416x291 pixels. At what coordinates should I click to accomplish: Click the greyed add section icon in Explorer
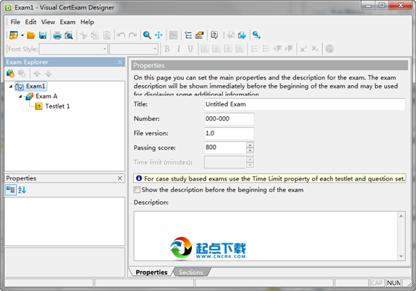pos(22,73)
